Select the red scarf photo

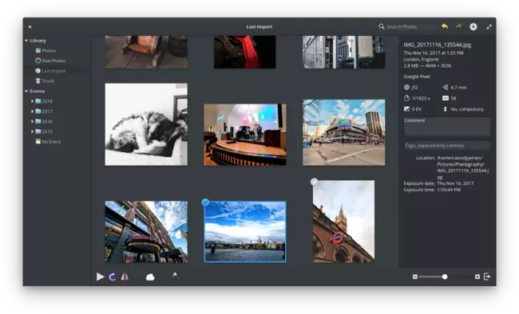(x=244, y=52)
